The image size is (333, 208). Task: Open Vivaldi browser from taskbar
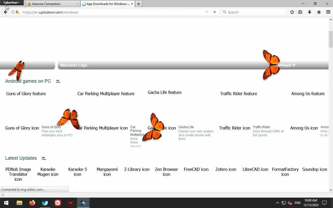point(58,203)
